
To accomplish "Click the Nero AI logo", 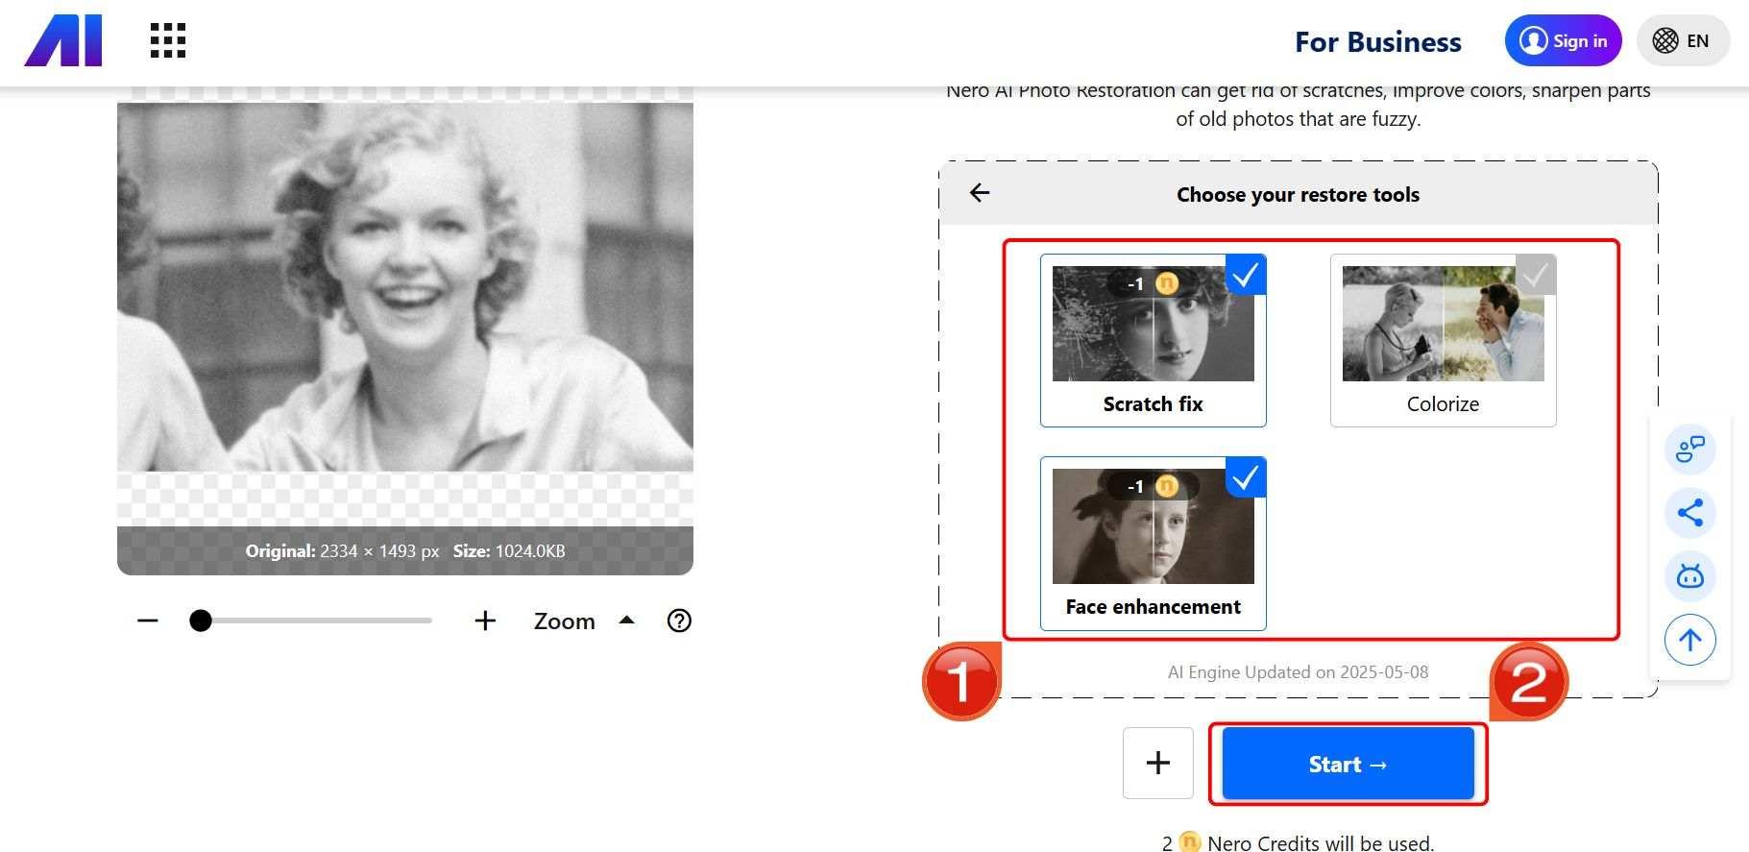I will pos(63,41).
